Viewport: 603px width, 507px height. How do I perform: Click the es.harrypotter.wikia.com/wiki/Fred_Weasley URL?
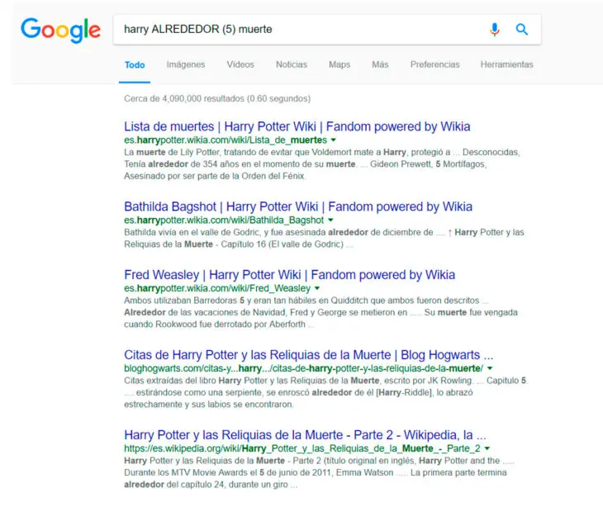pos(217,288)
